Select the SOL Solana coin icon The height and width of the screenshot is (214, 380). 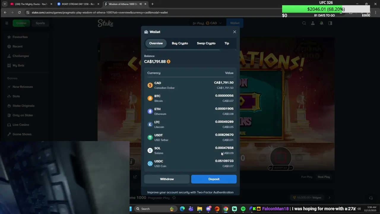[x=150, y=150]
